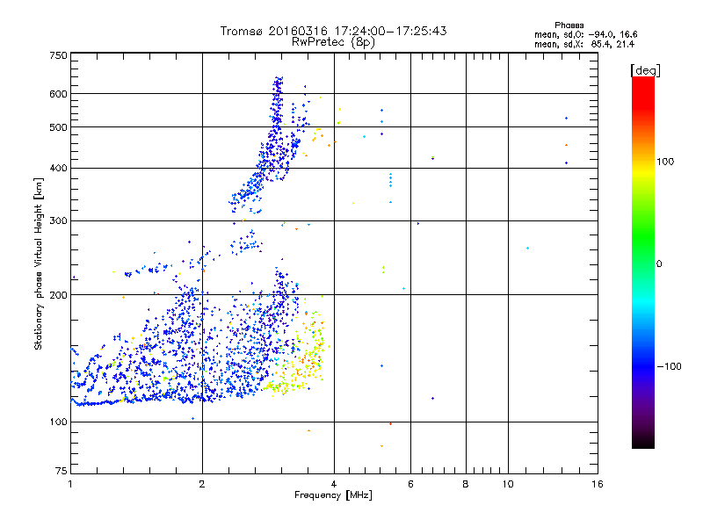Image resolution: width=703 pixels, height=527 pixels.
Task: Click the 'RwPretec (8p)' subtitle
Action: point(333,42)
